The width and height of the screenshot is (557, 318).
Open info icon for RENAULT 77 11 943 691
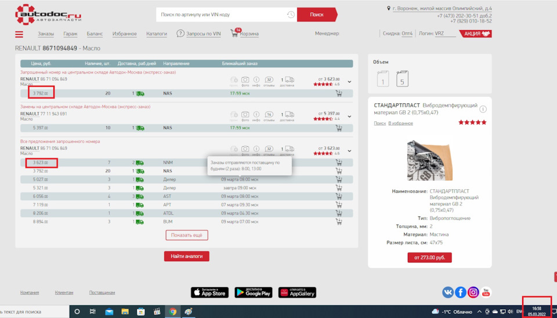[x=256, y=114]
